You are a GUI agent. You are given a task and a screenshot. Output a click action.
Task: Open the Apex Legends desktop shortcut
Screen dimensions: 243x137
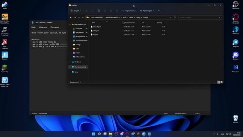[5, 44]
